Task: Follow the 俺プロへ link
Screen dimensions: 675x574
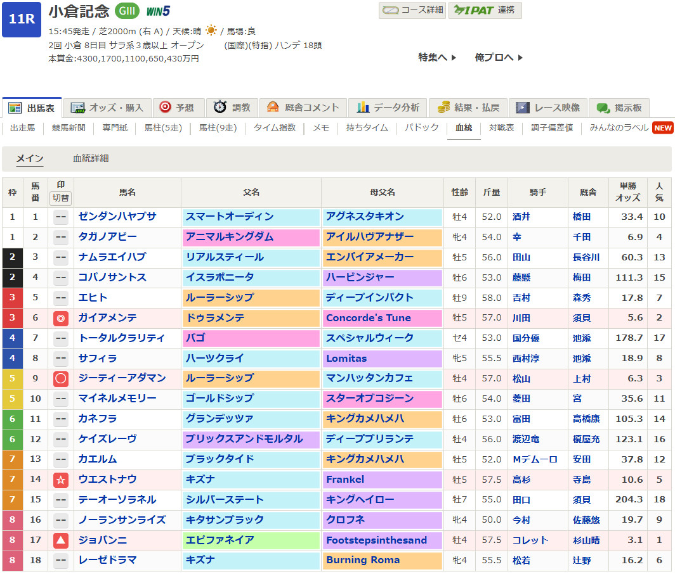Action: (499, 57)
